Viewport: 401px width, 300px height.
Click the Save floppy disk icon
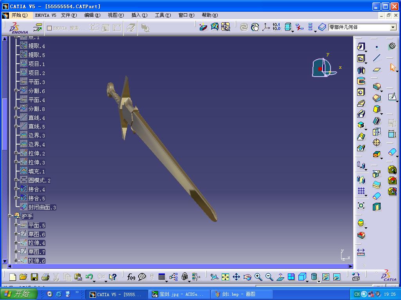point(34,277)
